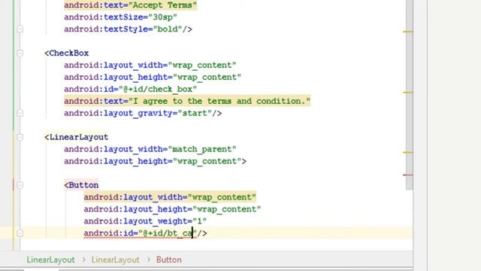
Task: Place cursor in "Accept Terms" text value
Action: (162, 5)
